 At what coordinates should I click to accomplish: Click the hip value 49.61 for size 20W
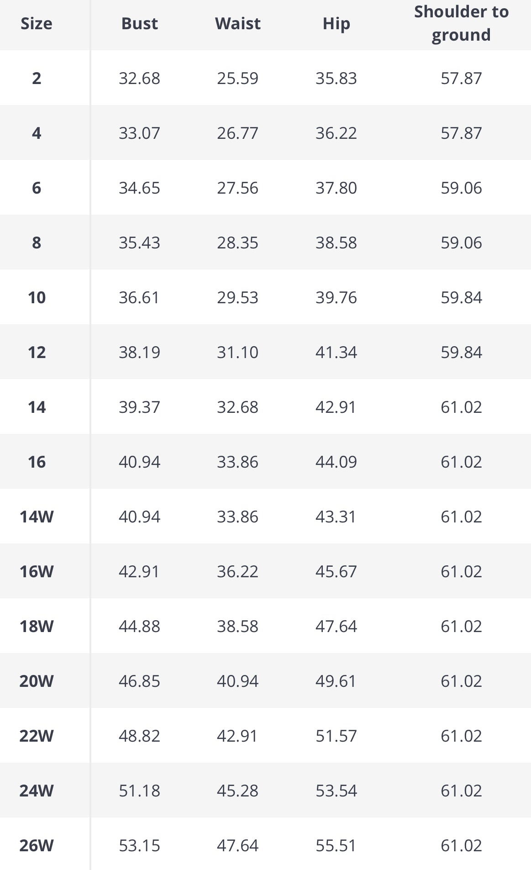[x=336, y=681]
